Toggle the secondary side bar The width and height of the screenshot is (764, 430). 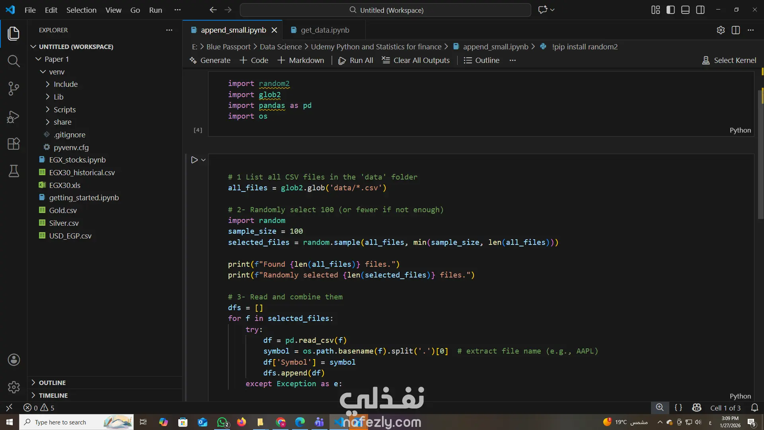click(700, 10)
